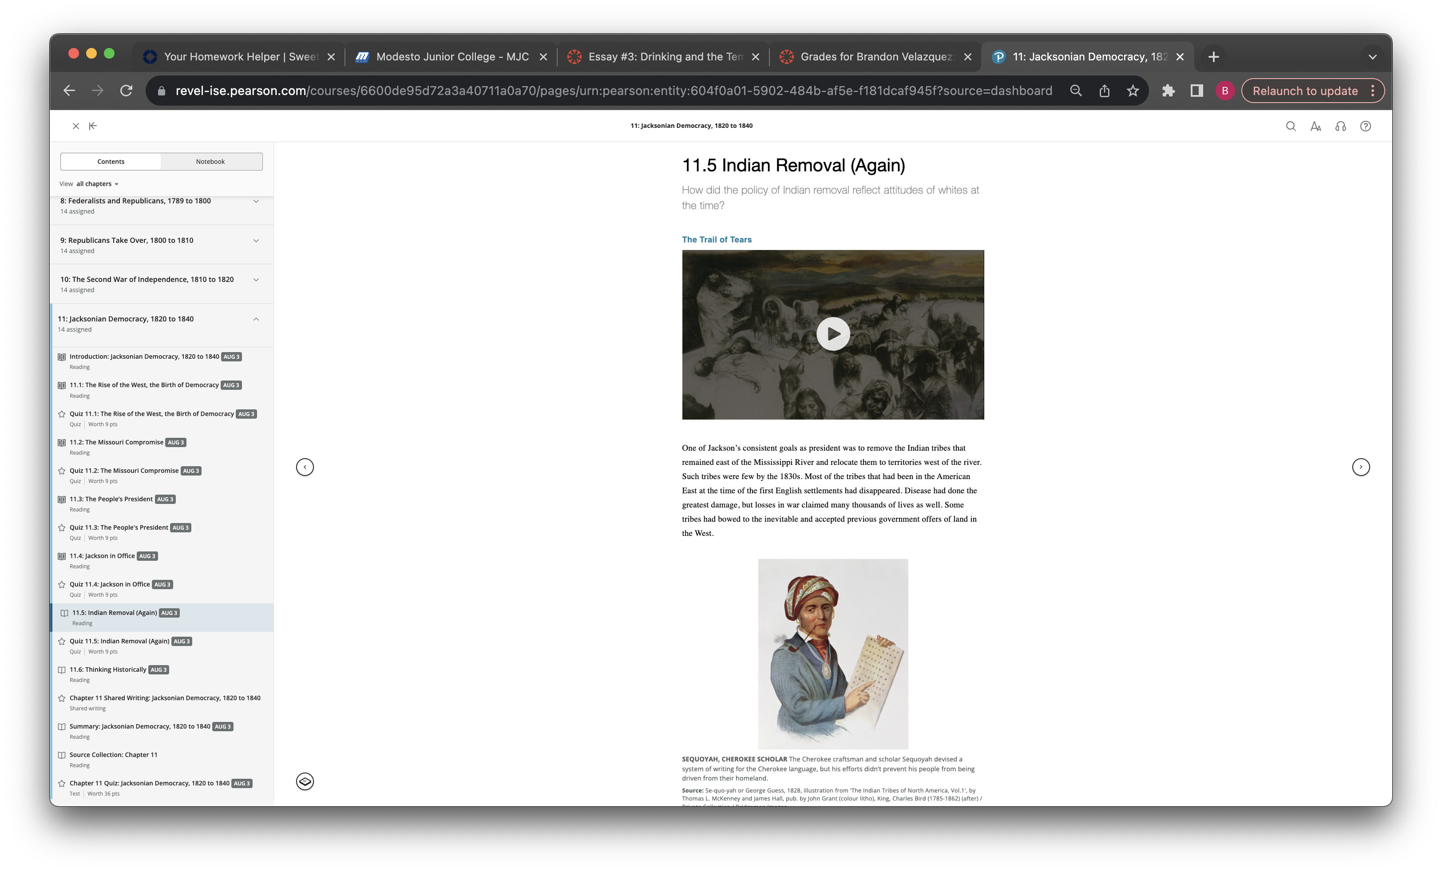Viewport: 1442px width, 872px height.
Task: Reload the Pearson Revel page
Action: pos(127,91)
